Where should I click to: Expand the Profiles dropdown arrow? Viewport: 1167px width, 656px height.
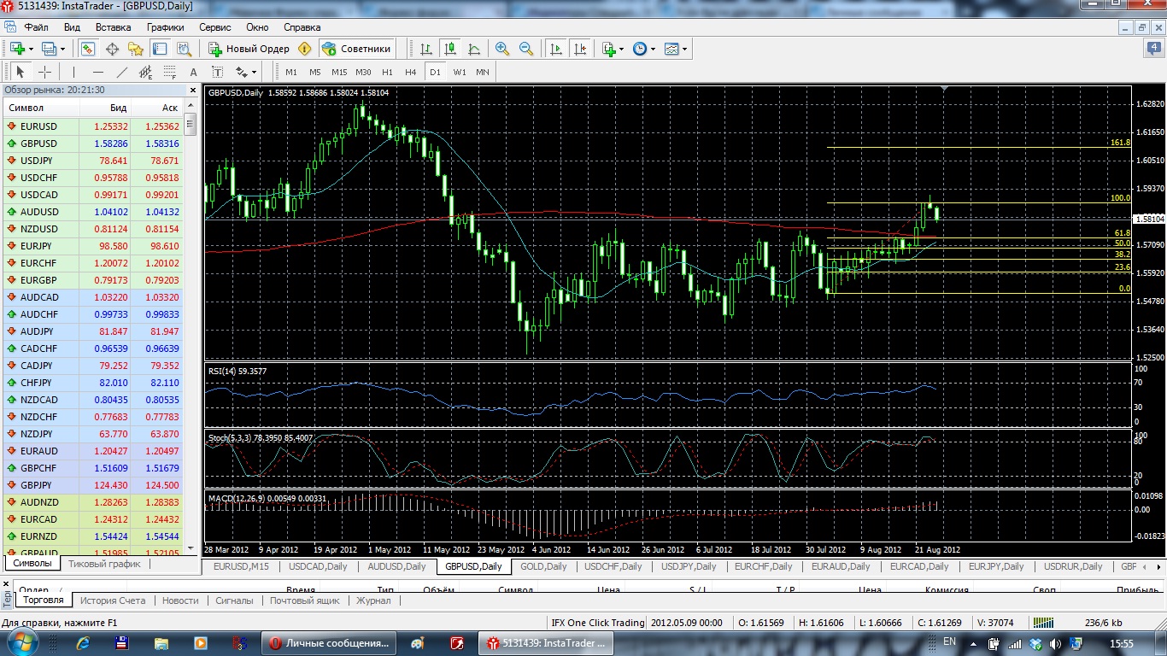[x=62, y=49]
